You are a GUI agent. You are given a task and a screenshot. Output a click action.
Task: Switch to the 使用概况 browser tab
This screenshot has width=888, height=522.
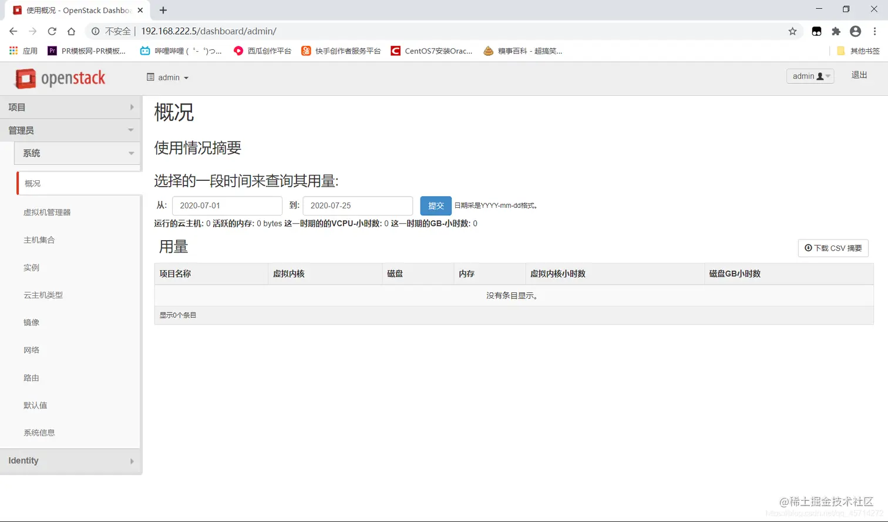[x=70, y=9]
